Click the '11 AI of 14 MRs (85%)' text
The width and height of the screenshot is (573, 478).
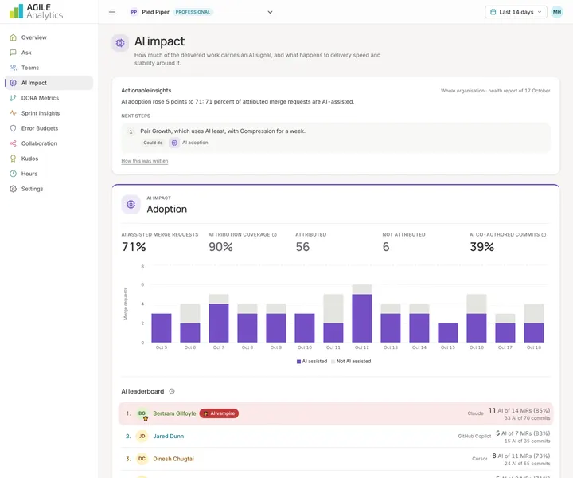coord(519,410)
